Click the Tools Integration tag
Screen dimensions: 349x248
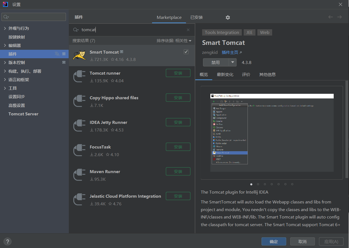222,32
